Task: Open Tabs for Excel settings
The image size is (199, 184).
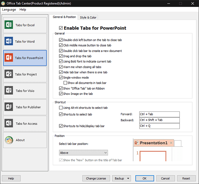Action: point(25,25)
